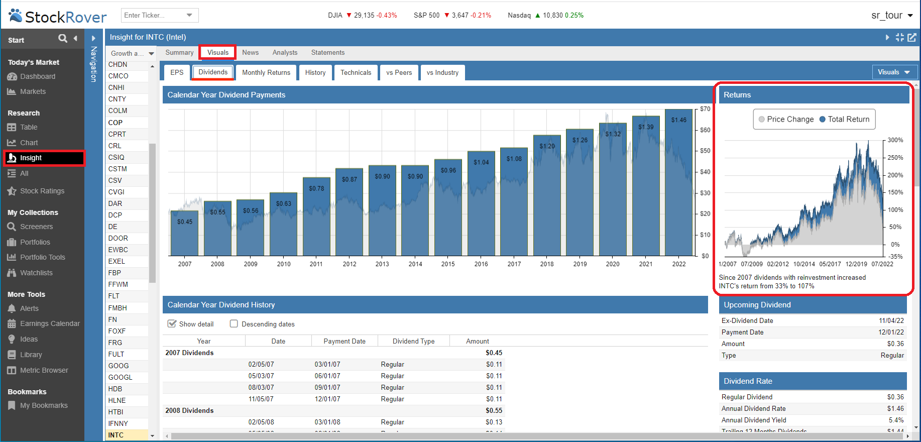Click the 2022 dividend bar in chart
The image size is (921, 442).
click(679, 183)
